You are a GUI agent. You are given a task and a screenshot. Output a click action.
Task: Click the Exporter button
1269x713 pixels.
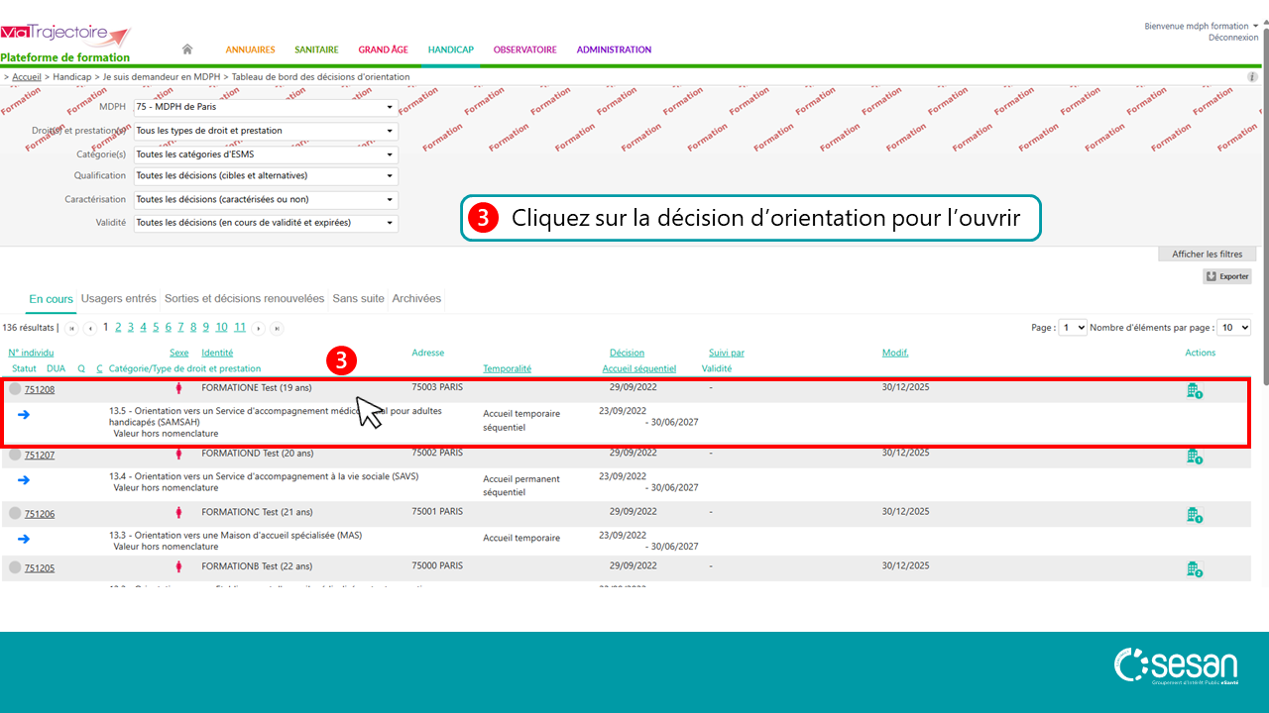(x=1227, y=276)
